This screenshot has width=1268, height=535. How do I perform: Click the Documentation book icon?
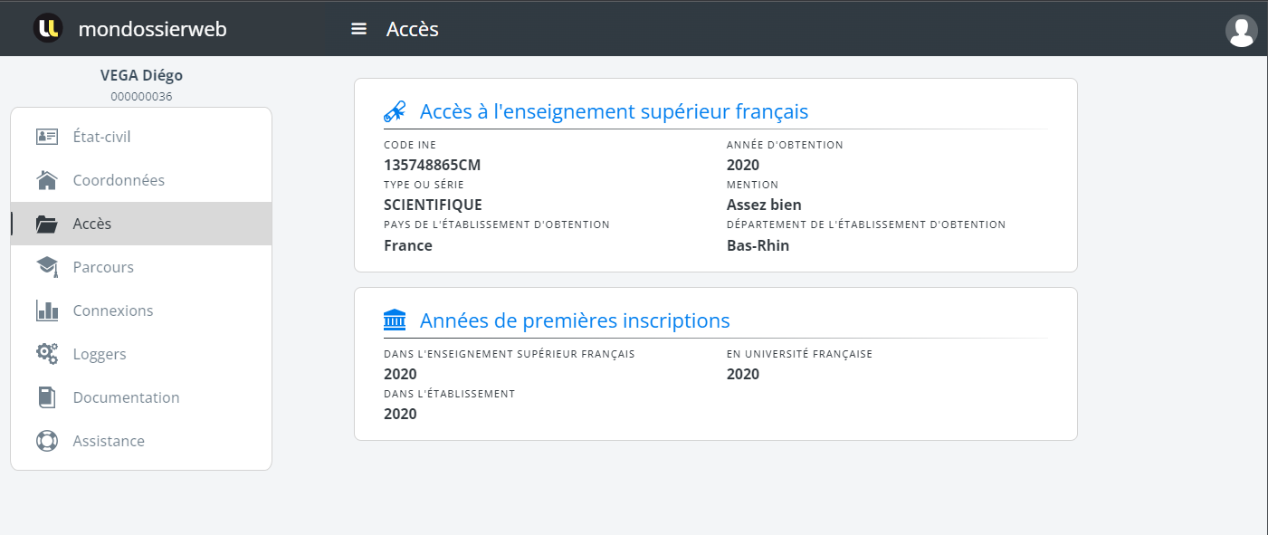pos(47,397)
